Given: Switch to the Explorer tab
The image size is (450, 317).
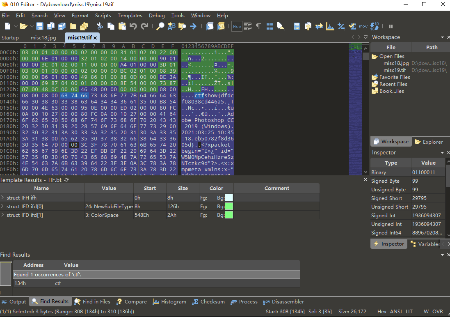Looking at the screenshot, I should [x=429, y=142].
